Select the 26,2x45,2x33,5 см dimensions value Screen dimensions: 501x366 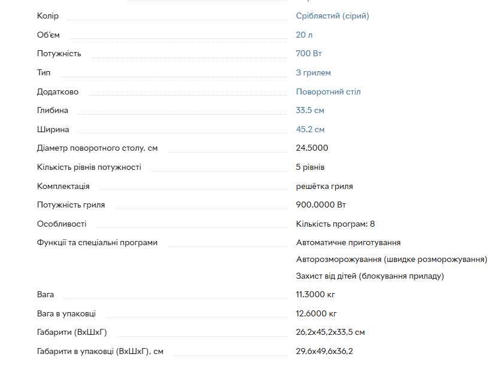[x=330, y=333]
